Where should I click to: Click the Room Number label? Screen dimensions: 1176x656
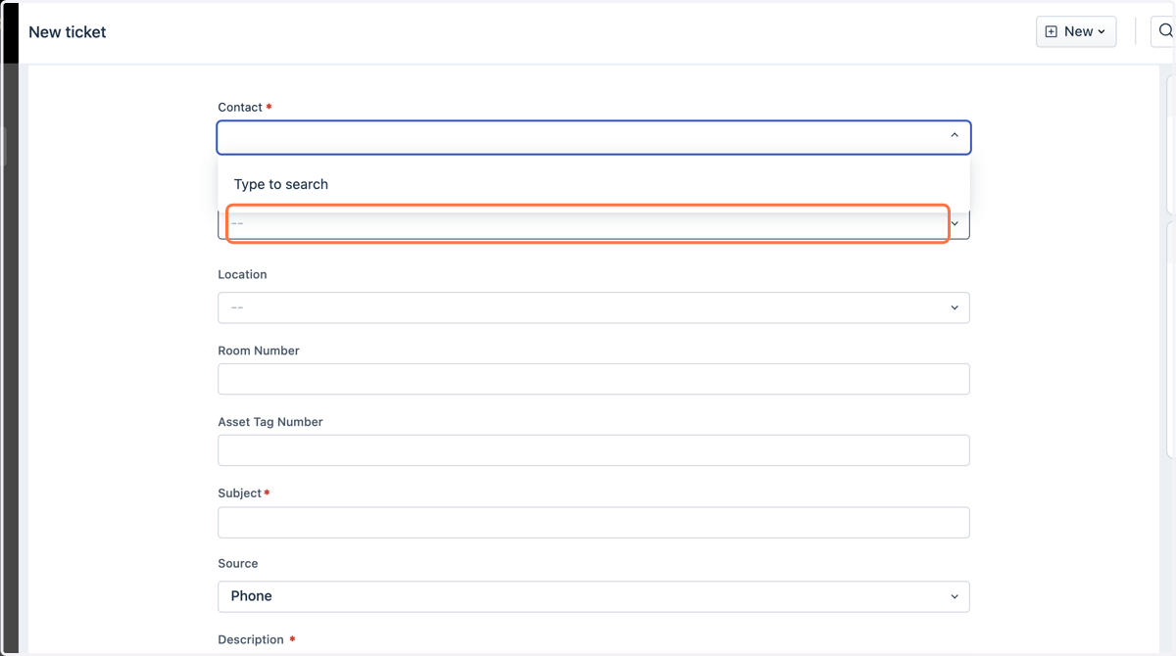[259, 351]
